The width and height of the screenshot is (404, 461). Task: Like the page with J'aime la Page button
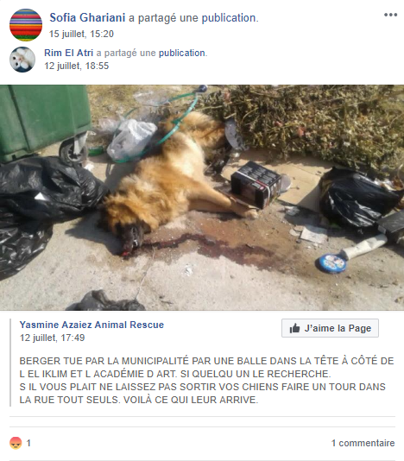330,328
